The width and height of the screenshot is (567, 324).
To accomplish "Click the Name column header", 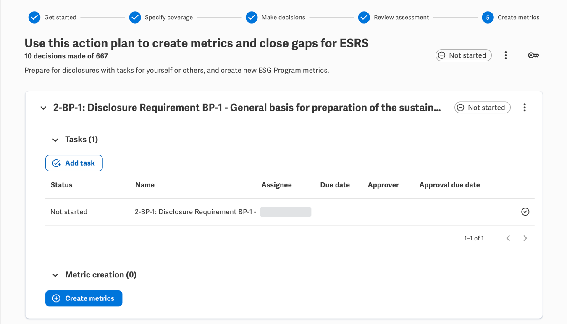I will coord(145,185).
